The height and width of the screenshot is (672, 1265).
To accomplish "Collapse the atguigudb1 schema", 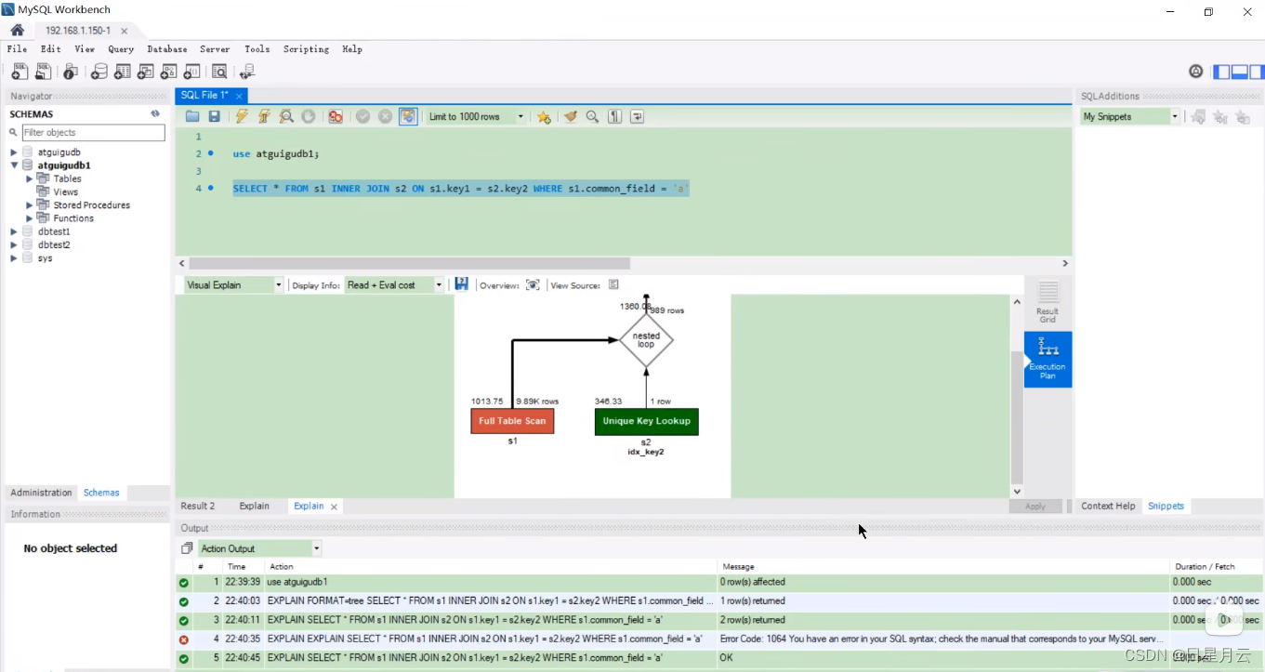I will 14,165.
